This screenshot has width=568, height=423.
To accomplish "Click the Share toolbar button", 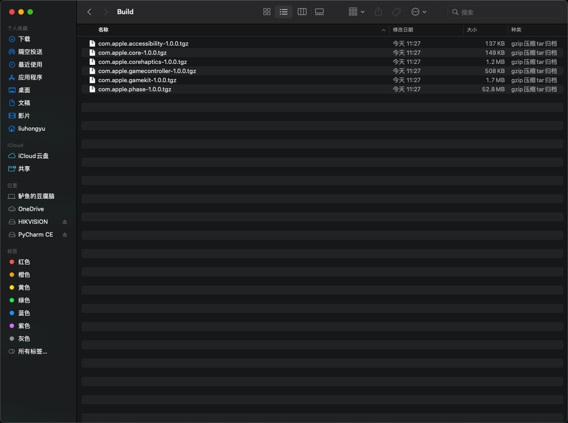I will pos(378,12).
